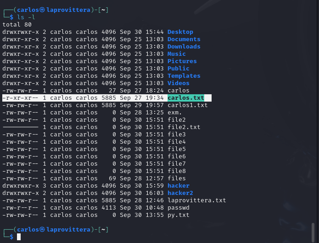Click the 'ls -l' command text
This screenshot has height=243, width=319.
point(26,17)
